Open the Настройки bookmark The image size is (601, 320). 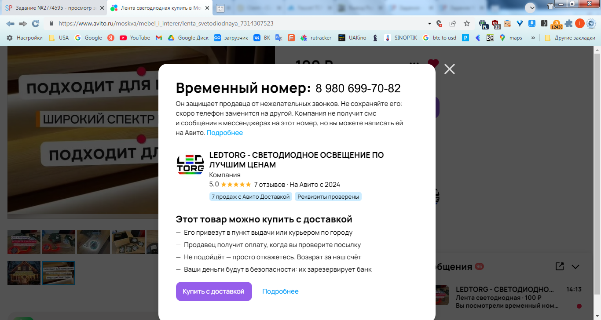(x=25, y=38)
